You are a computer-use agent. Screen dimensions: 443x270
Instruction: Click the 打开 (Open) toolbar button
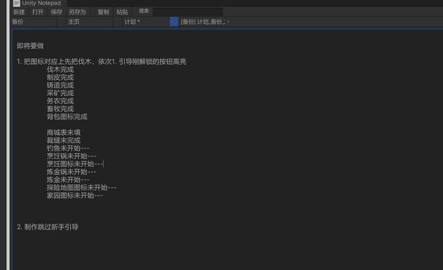click(38, 12)
